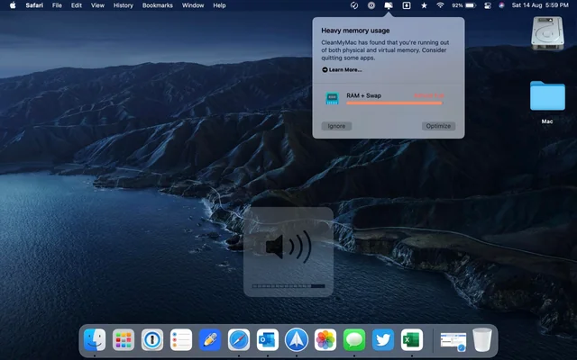Click the 92% battery indicator
This screenshot has height=360, width=577.
464,5
